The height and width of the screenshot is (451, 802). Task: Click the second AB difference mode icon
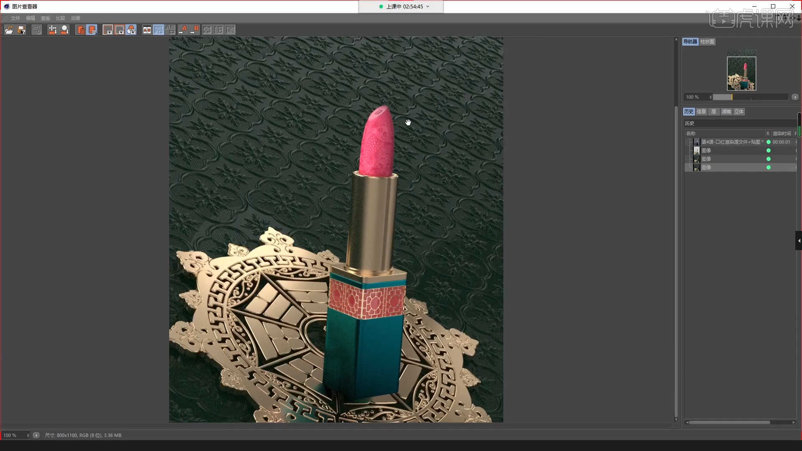click(219, 30)
